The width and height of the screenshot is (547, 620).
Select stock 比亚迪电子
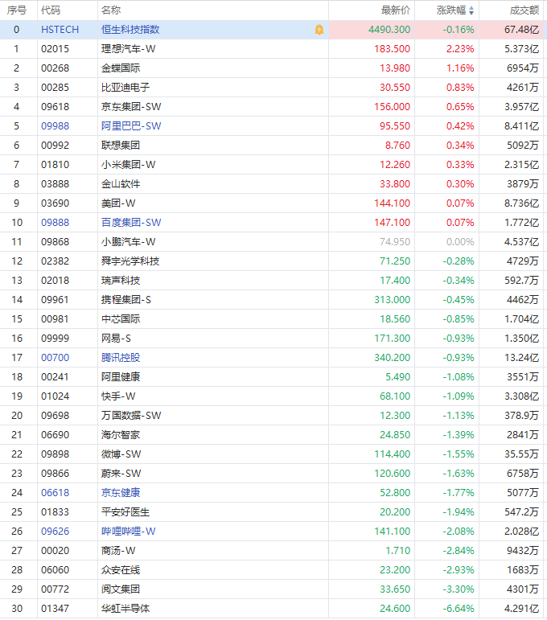click(x=125, y=88)
